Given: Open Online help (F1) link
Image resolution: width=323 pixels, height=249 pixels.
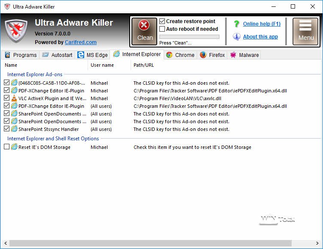Looking at the screenshot, I should click(262, 24).
